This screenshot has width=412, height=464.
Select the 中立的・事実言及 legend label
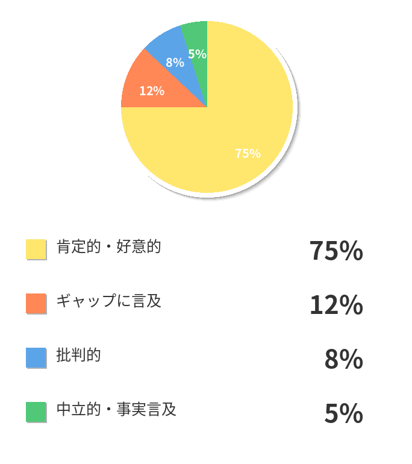116,410
